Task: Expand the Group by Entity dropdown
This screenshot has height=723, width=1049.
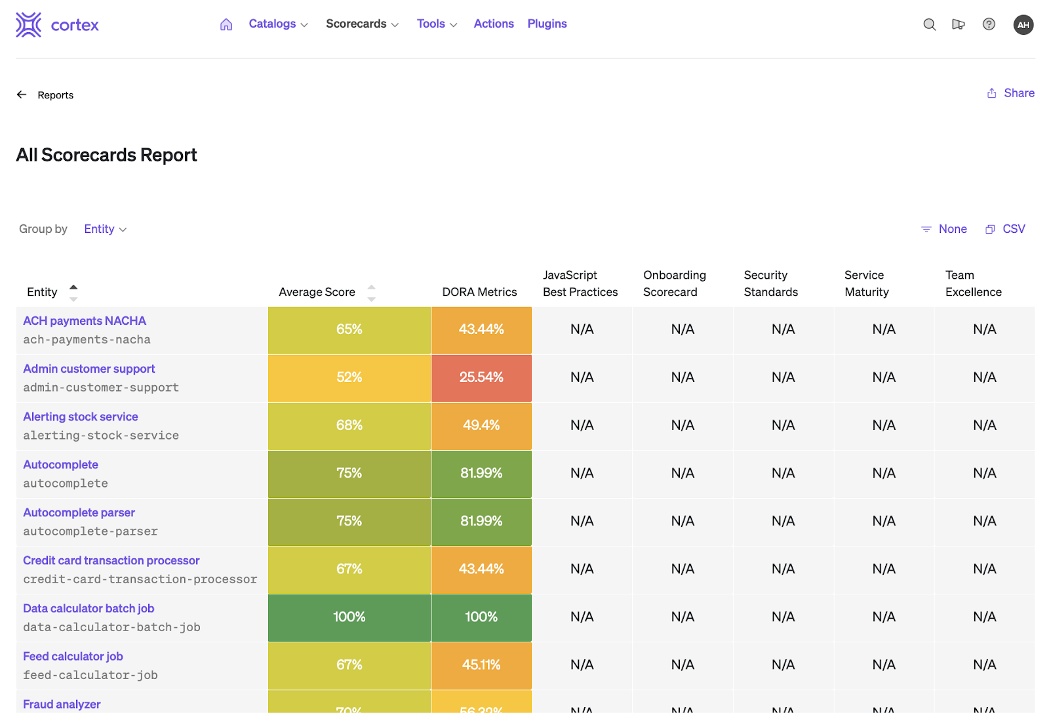Action: coord(105,229)
